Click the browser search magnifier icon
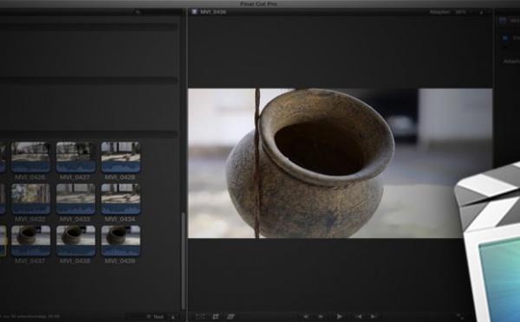Viewport: 520px width, 322px height. [138, 12]
